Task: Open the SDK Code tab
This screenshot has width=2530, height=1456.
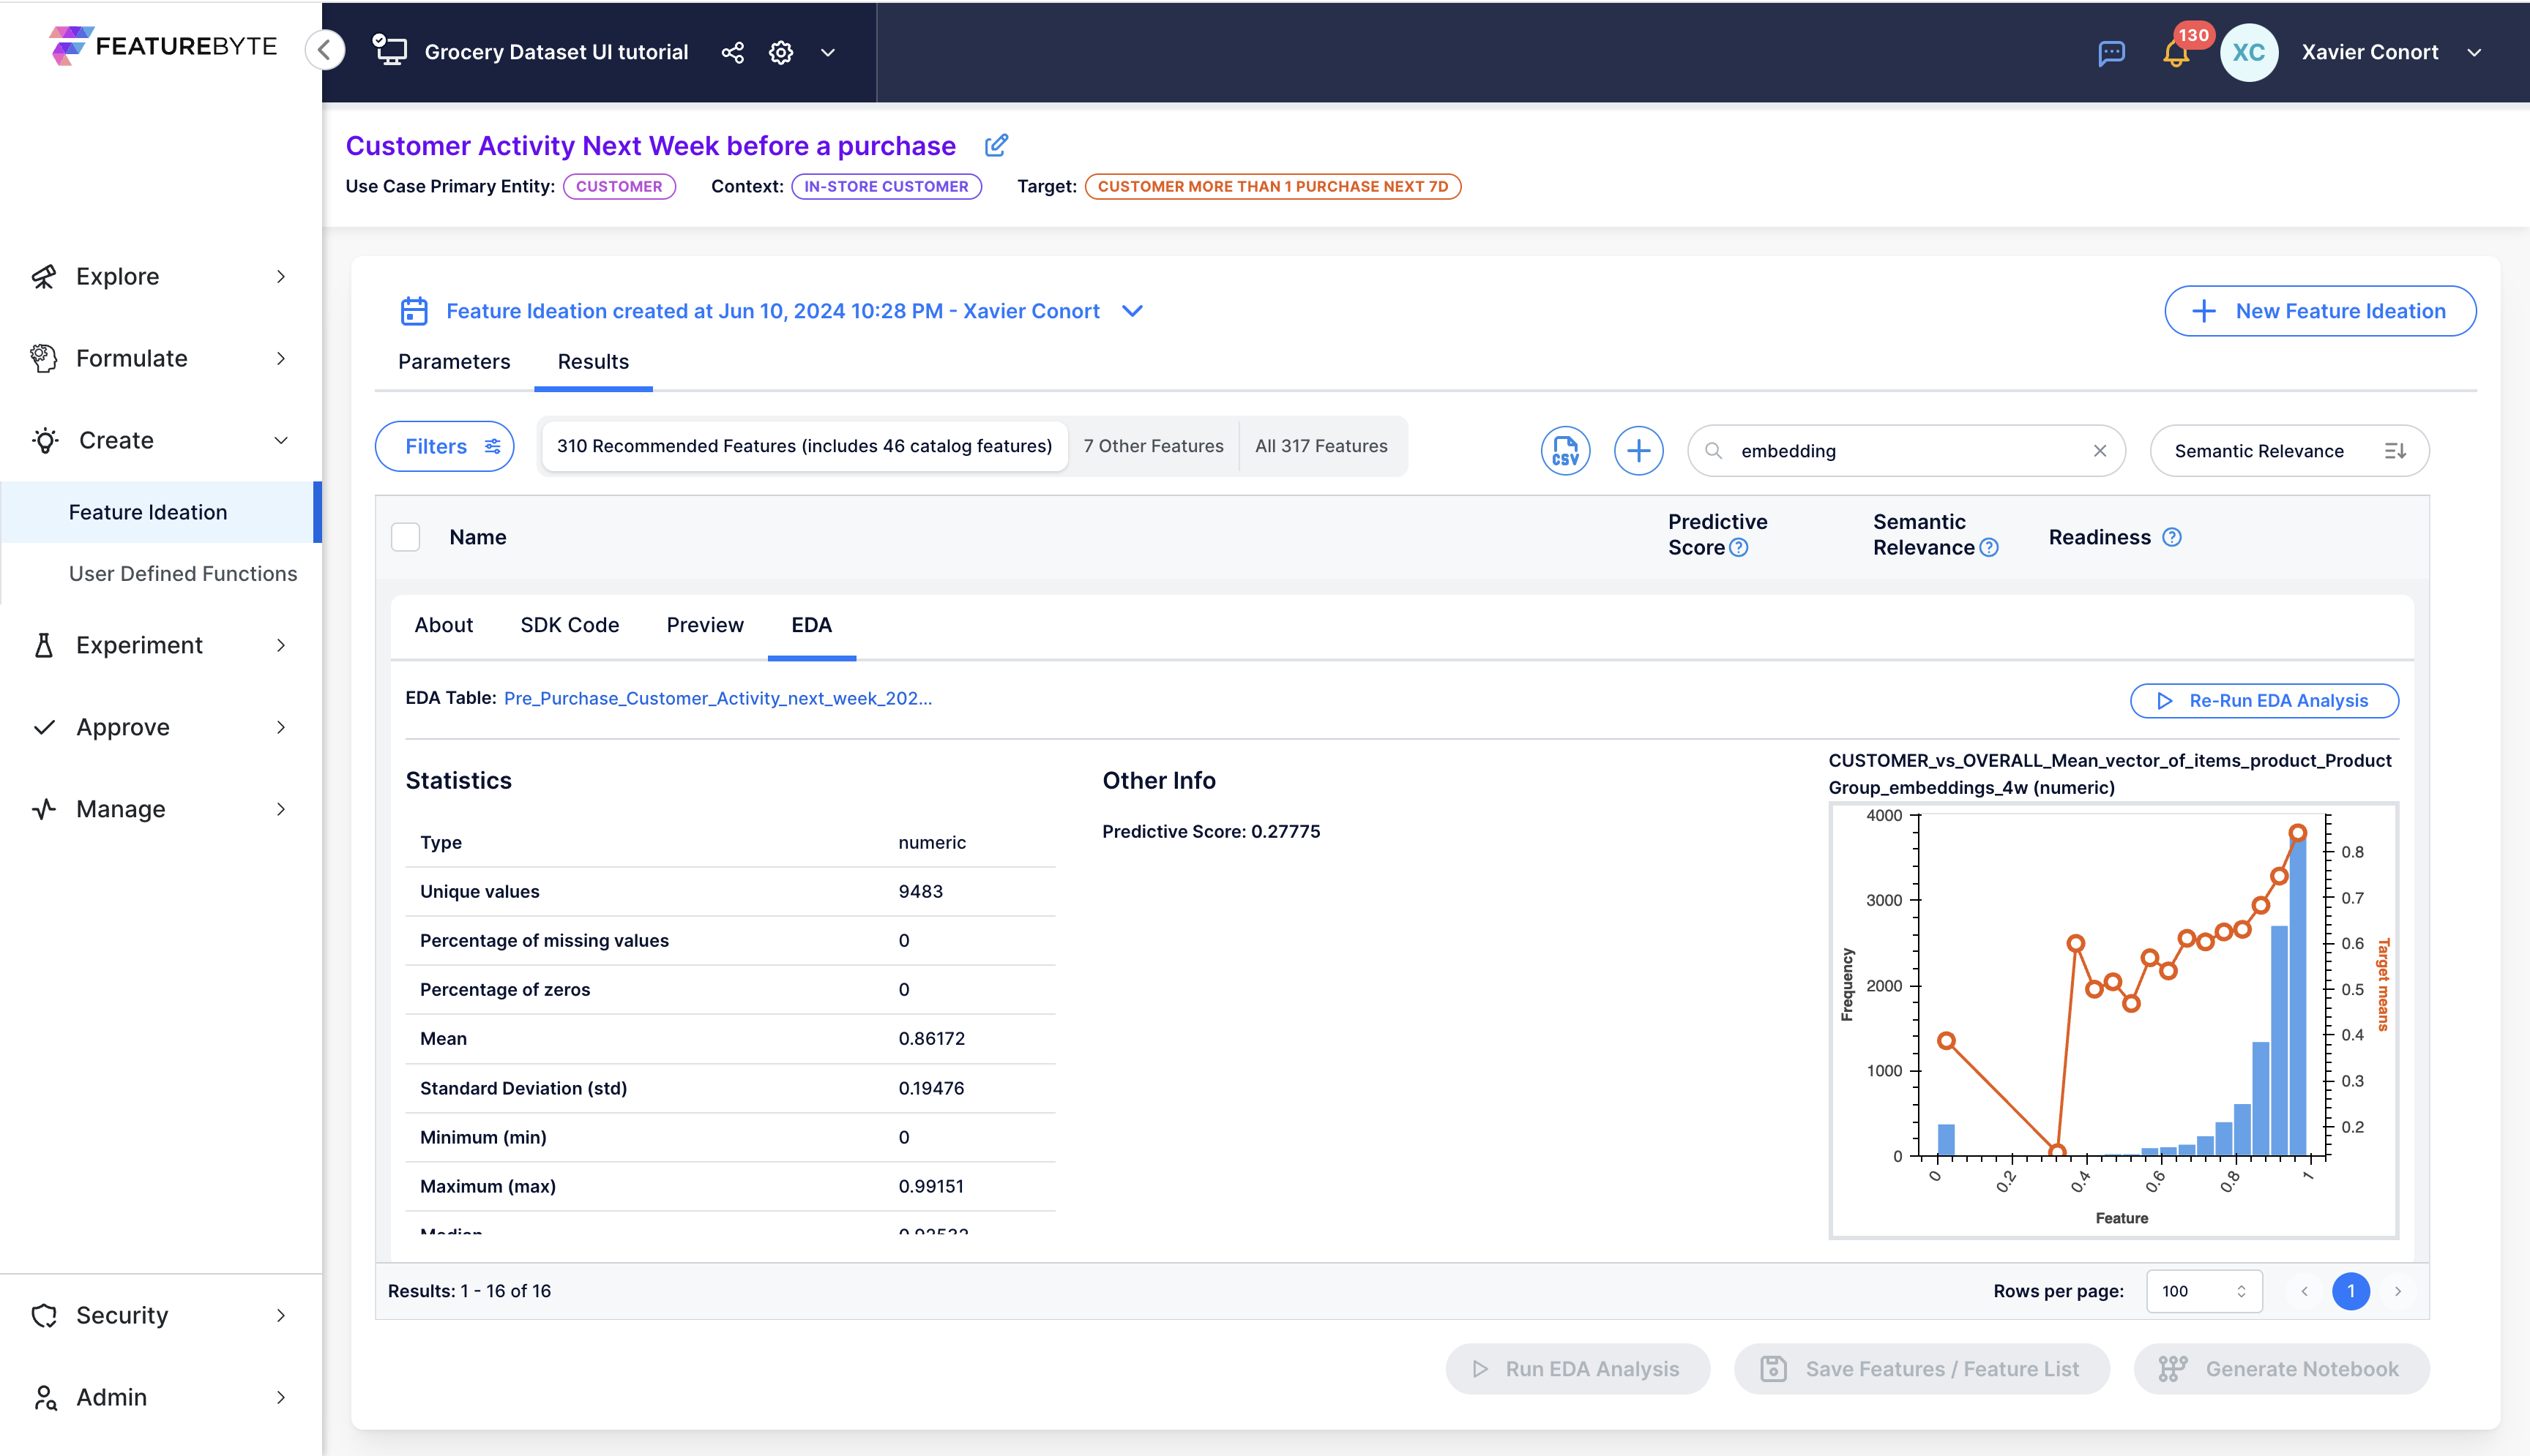Action: pos(570,625)
